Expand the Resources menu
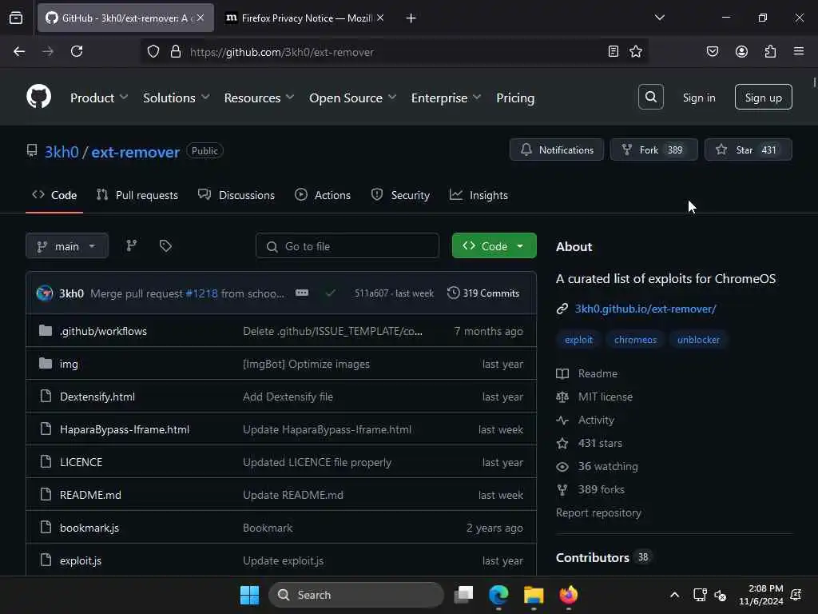The width and height of the screenshot is (818, 614). point(260,98)
